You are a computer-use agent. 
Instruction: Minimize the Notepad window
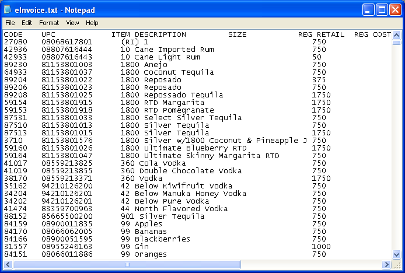coord(368,10)
